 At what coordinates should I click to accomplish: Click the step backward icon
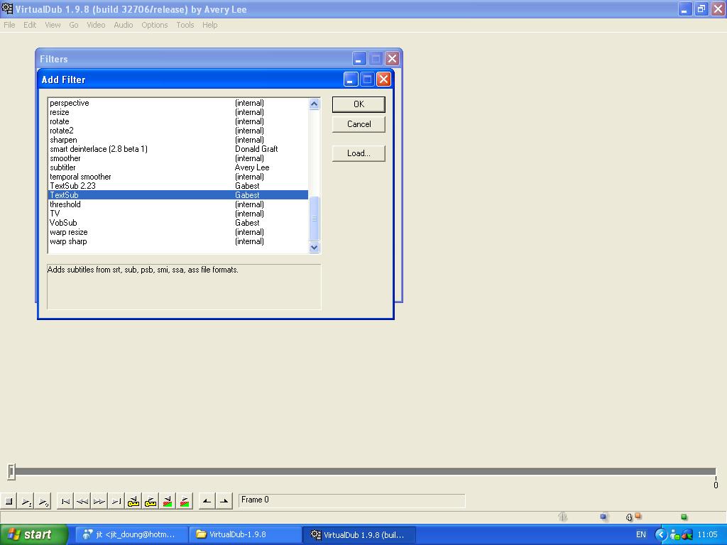(82, 501)
